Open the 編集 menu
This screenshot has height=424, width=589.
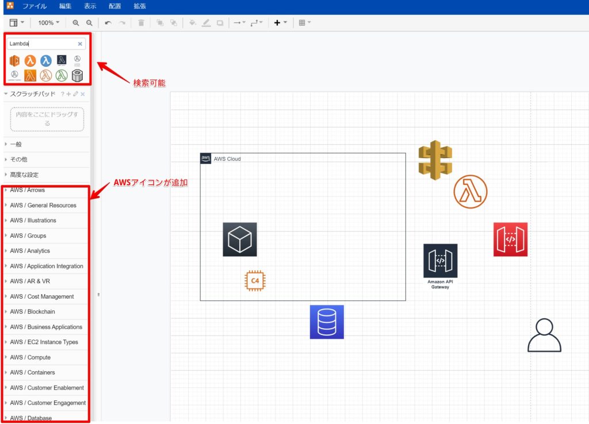pos(65,6)
